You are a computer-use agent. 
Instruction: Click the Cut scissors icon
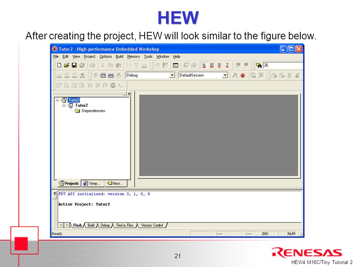[103, 65]
